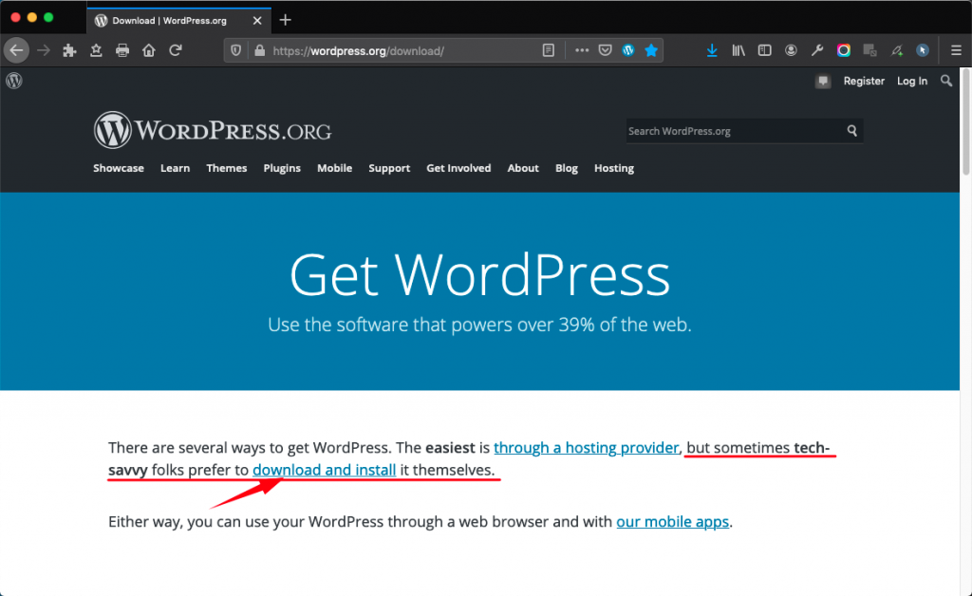Click the eyedropper extension icon with green plus

pyautogui.click(x=896, y=51)
